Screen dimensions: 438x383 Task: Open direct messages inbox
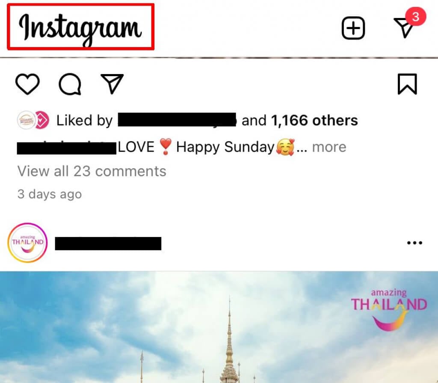pyautogui.click(x=404, y=28)
